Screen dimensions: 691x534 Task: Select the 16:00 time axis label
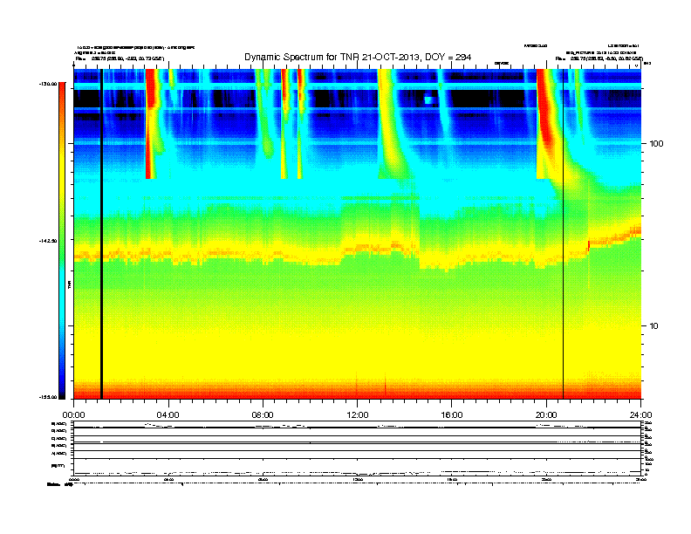pos(452,415)
